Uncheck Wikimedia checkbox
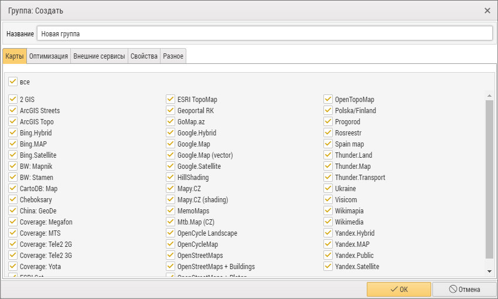This screenshot has width=498, height=299. tap(328, 222)
